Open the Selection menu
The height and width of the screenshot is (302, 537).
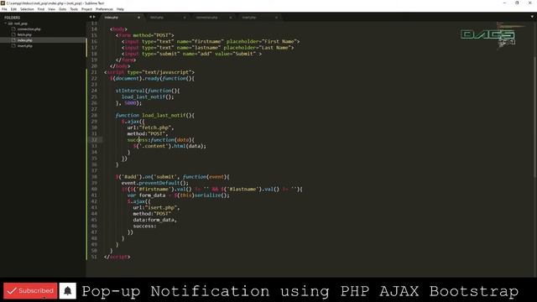tap(27, 9)
